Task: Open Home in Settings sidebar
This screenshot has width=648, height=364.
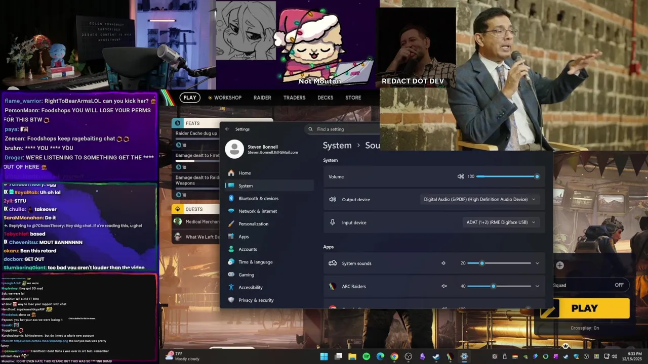Action: click(269, 173)
